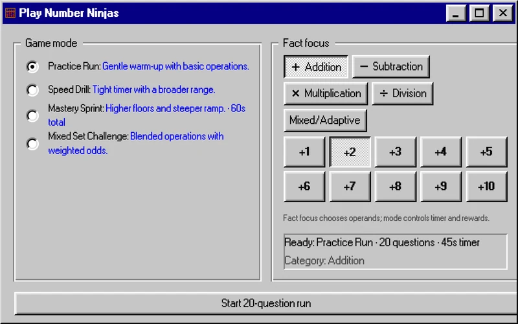
Task: Choose the +4 operand button
Action: [441, 152]
